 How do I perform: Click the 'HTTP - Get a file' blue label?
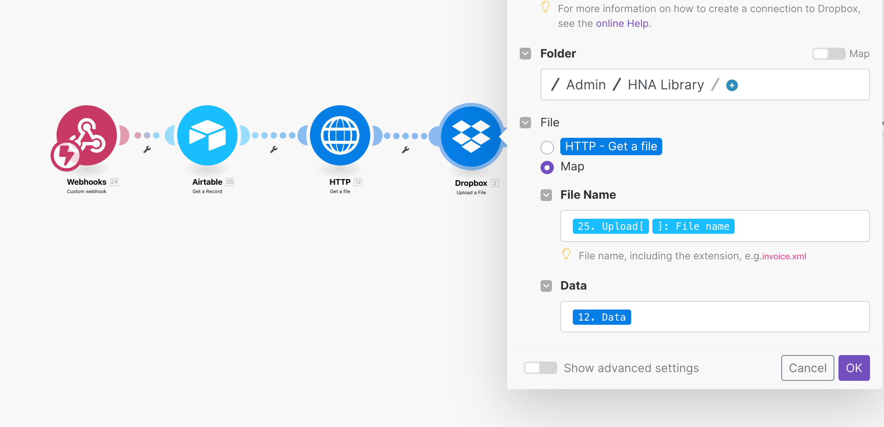pos(611,146)
